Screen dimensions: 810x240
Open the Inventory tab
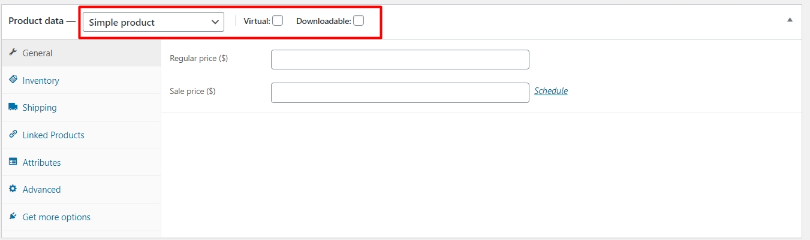pos(81,80)
